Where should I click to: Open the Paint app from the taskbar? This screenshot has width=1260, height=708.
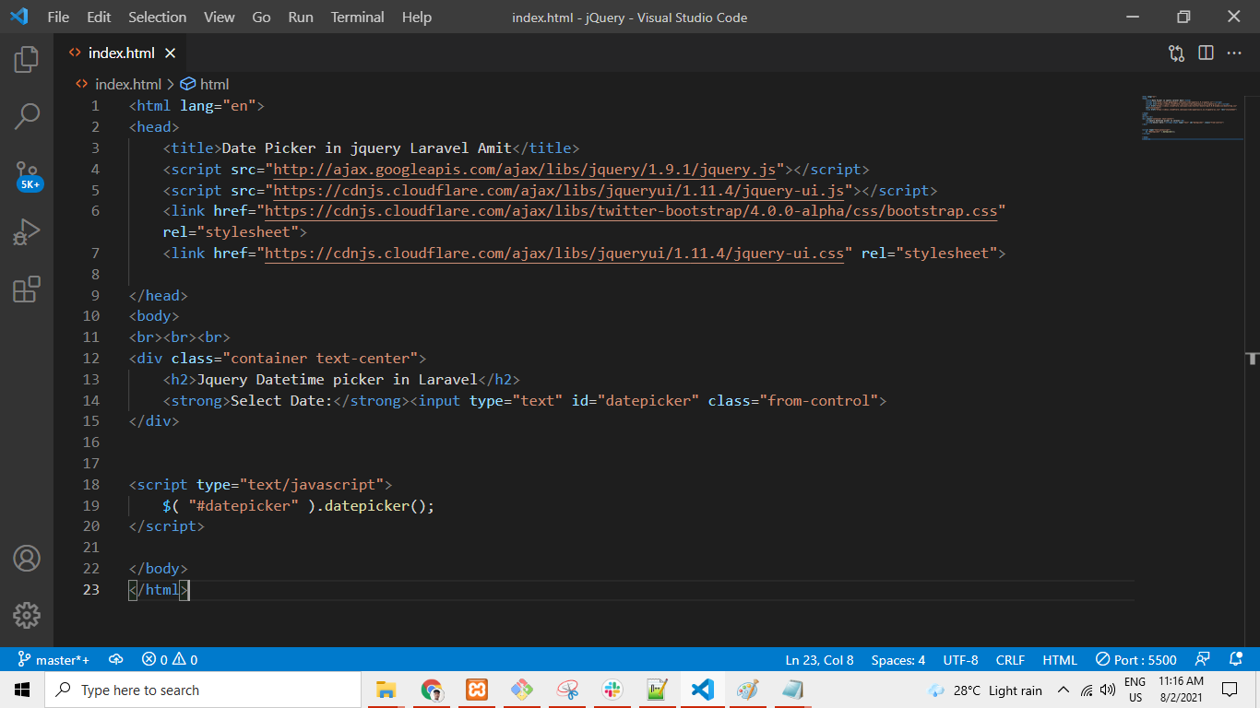point(747,690)
